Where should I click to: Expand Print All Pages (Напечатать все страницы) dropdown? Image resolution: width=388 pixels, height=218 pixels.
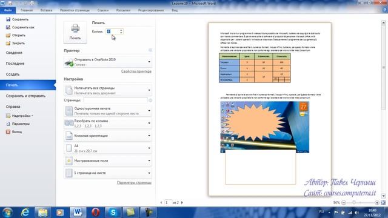click(x=108, y=90)
